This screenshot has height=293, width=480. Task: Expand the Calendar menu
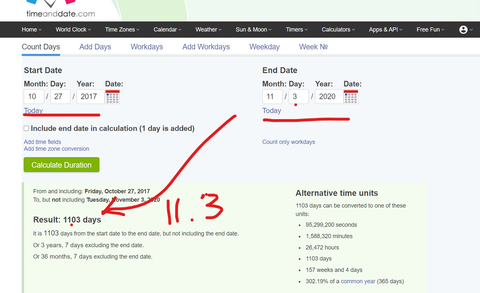(x=167, y=30)
